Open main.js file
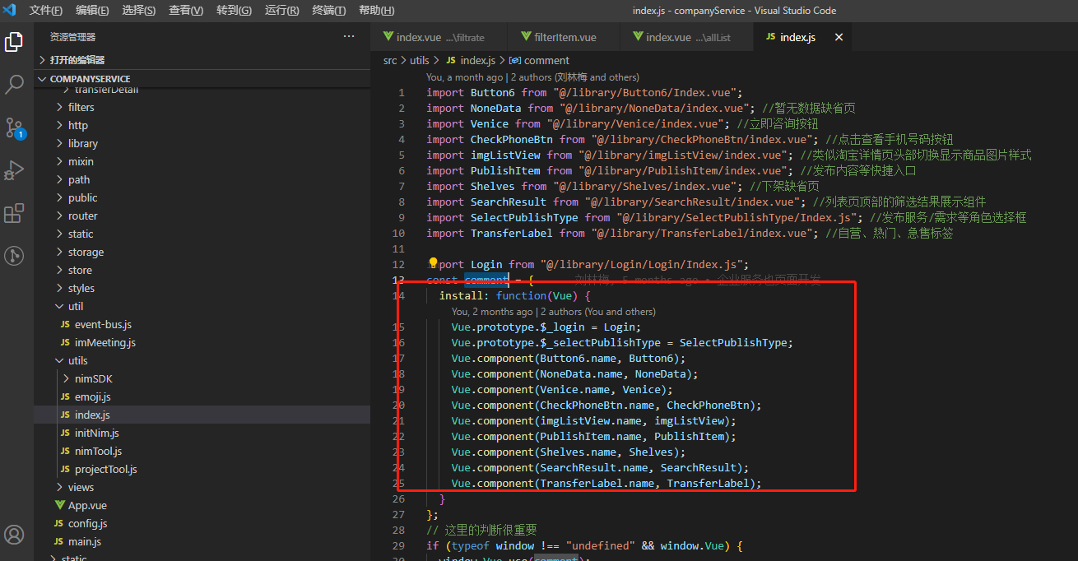The width and height of the screenshot is (1078, 561). (x=202, y=541)
